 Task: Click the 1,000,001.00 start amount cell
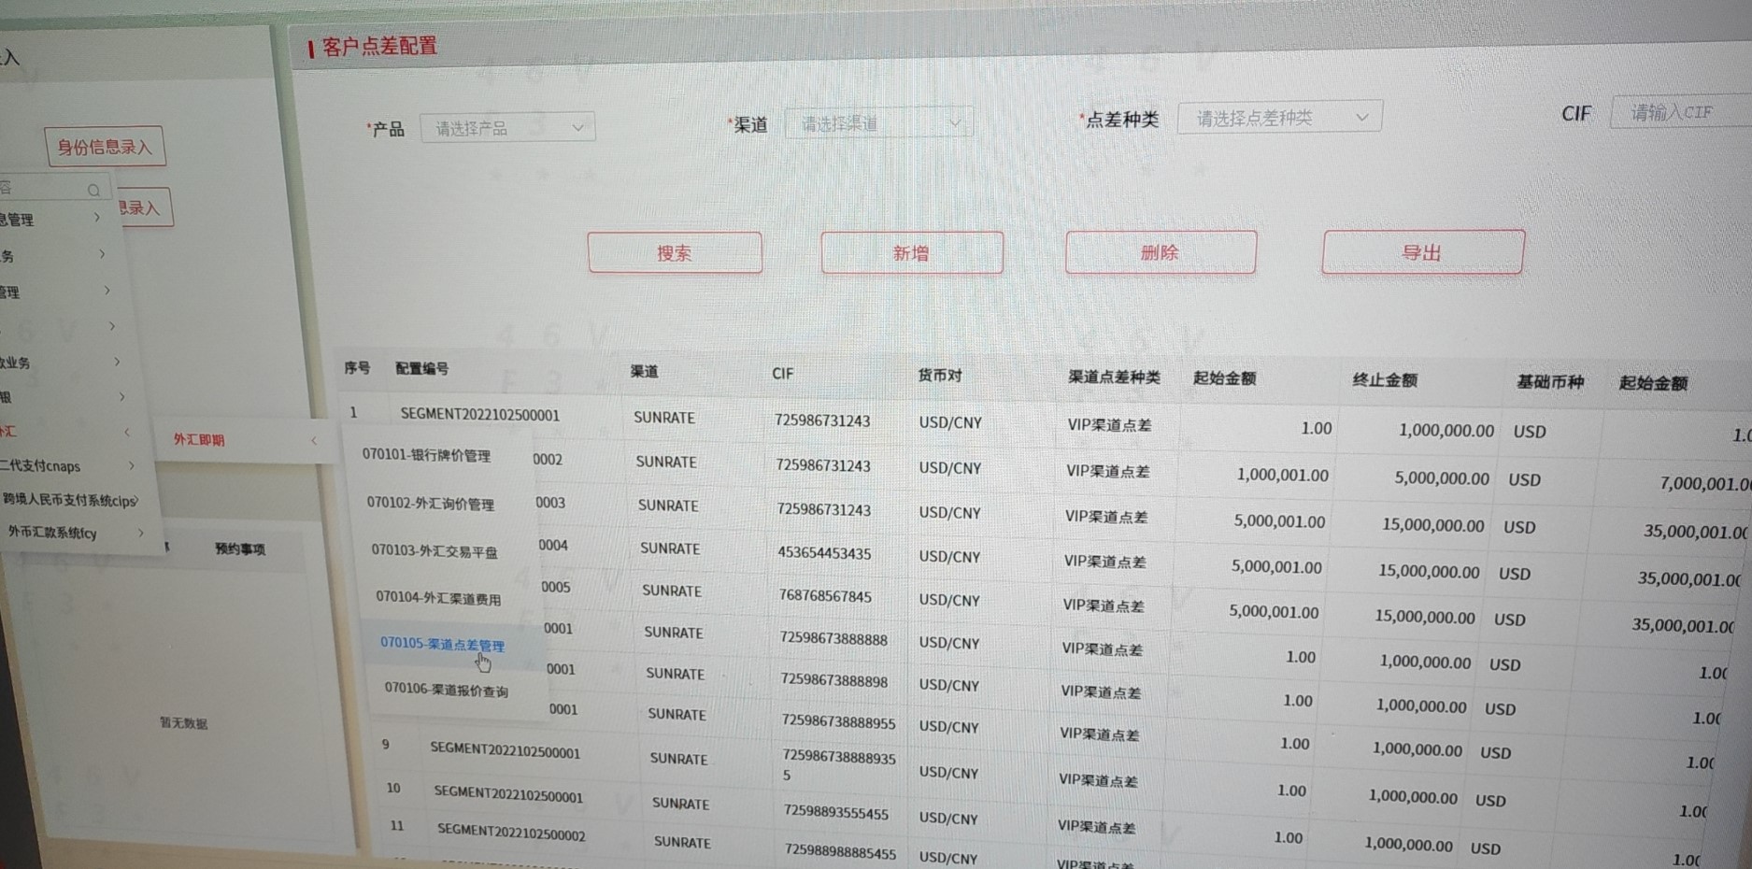coord(1282,475)
